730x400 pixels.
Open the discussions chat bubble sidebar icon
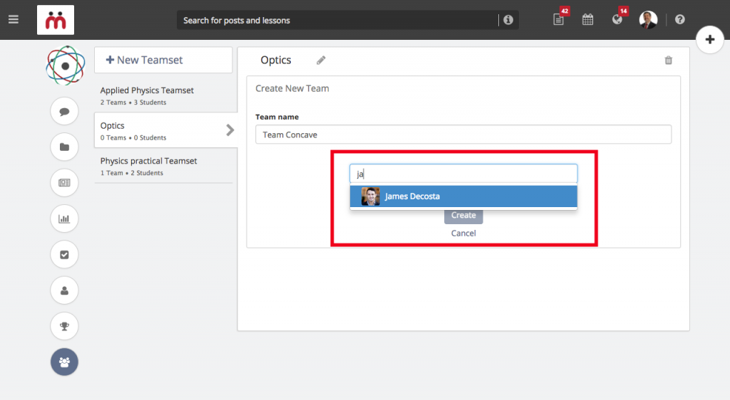pyautogui.click(x=64, y=112)
